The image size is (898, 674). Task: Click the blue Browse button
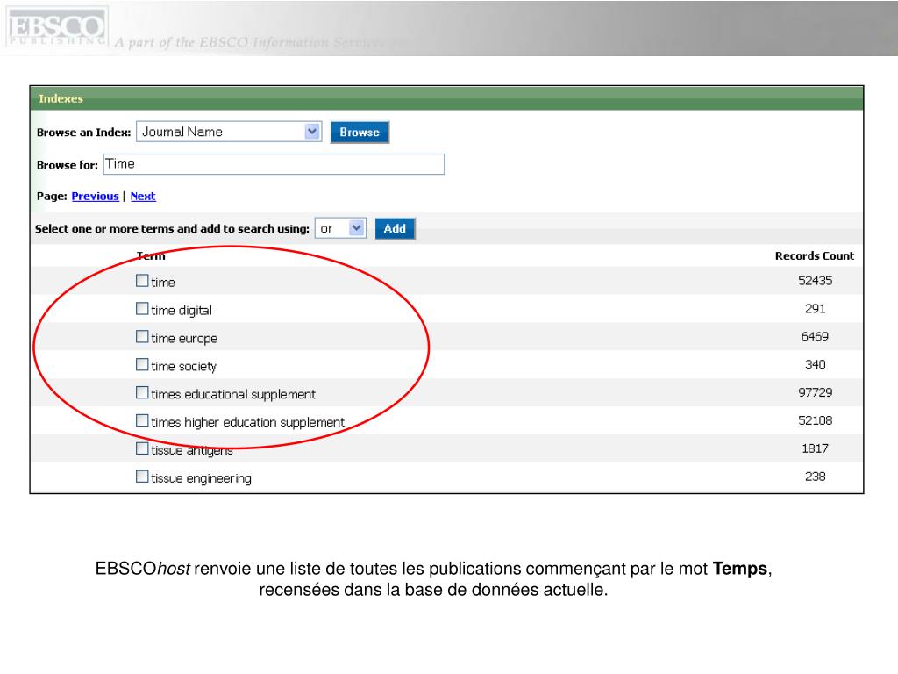[360, 133]
